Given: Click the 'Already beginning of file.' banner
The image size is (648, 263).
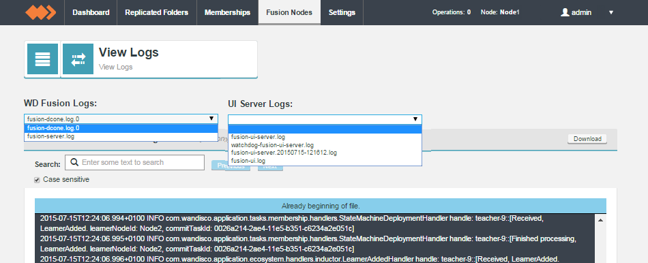Looking at the screenshot, I should point(321,206).
